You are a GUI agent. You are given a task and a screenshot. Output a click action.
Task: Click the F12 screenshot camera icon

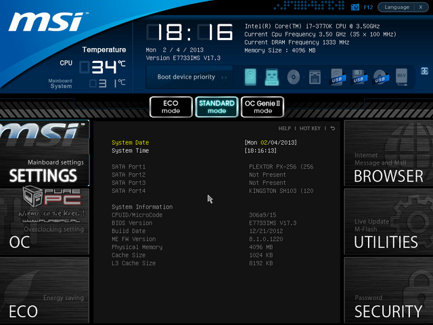[355, 7]
